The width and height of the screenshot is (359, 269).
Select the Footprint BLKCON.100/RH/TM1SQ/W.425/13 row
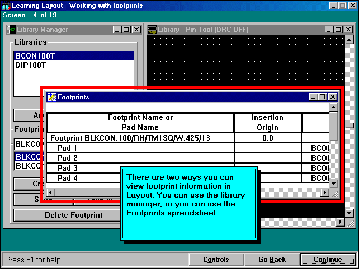tap(140, 138)
